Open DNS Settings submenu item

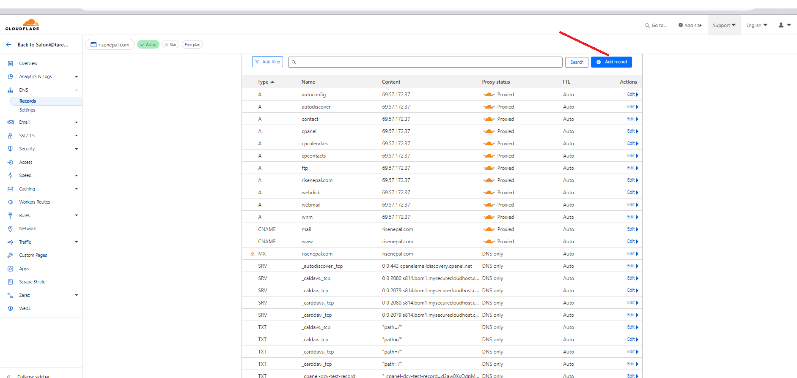(x=27, y=110)
